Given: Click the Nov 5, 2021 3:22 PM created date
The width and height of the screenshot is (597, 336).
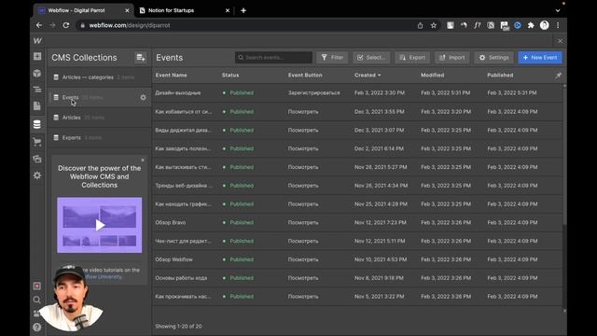Looking at the screenshot, I should coord(380,297).
